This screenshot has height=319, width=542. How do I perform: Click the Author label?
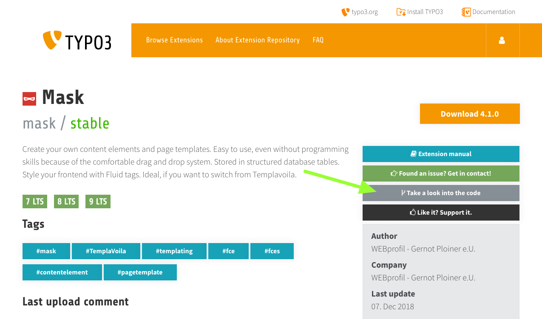click(384, 236)
